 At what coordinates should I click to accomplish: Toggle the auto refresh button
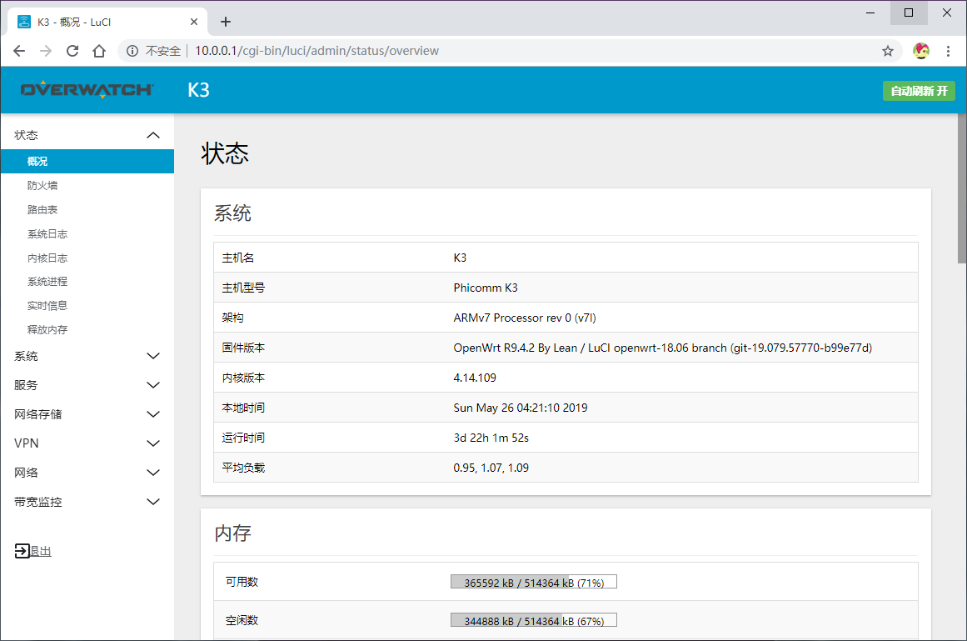point(918,91)
